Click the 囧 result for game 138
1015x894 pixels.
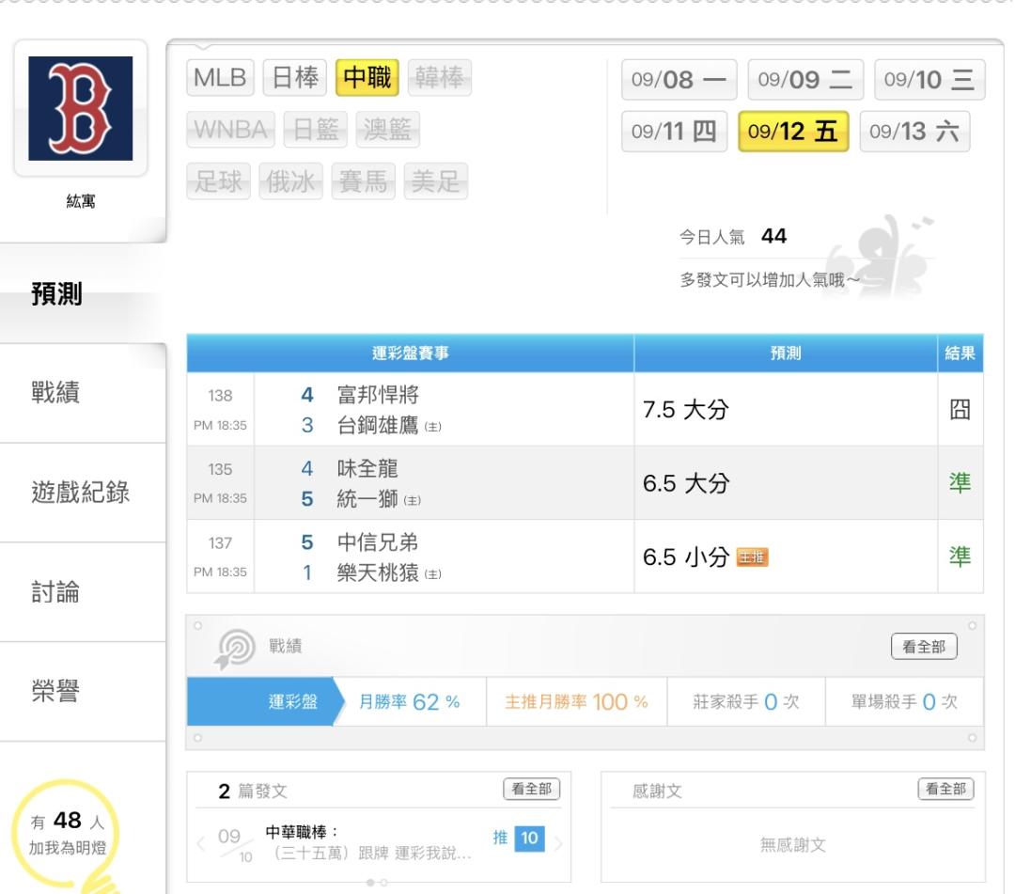point(960,410)
